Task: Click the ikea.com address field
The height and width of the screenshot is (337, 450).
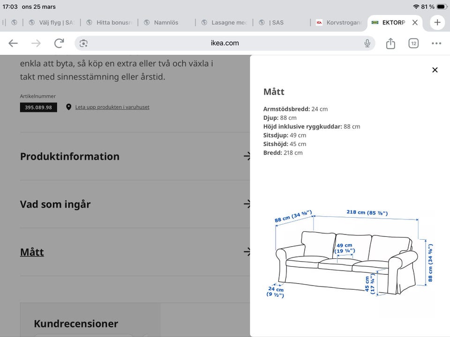Action: pyautogui.click(x=225, y=43)
